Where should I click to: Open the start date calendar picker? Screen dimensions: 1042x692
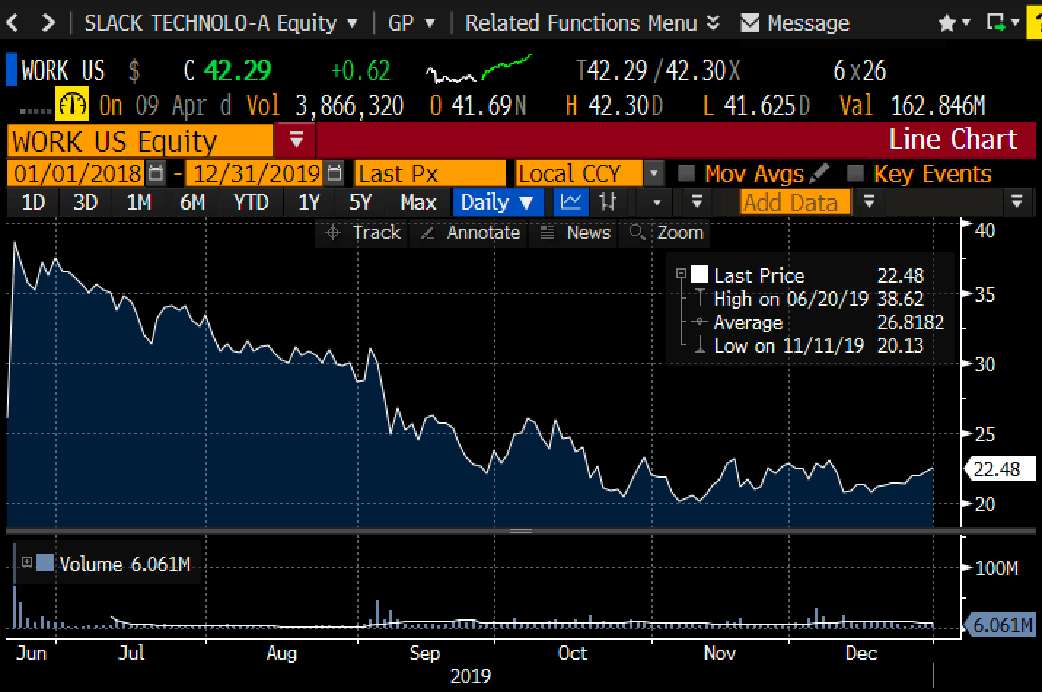pyautogui.click(x=157, y=173)
